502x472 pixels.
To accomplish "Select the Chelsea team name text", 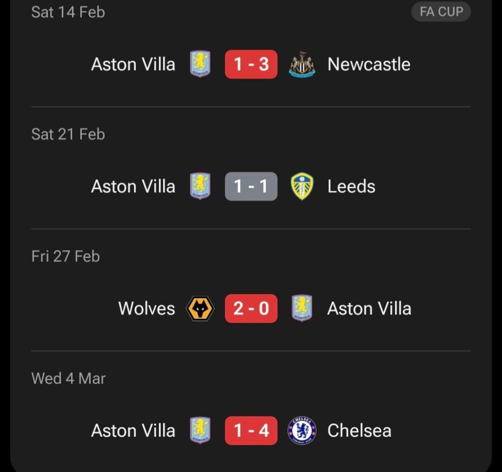I will click(359, 430).
